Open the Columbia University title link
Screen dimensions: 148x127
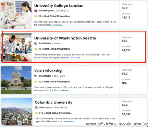[x=54, y=102]
